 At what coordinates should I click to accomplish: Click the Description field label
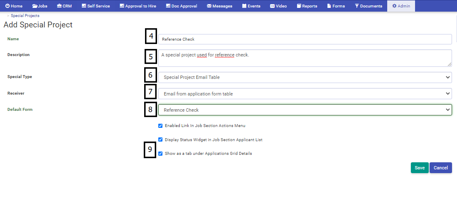[18, 54]
